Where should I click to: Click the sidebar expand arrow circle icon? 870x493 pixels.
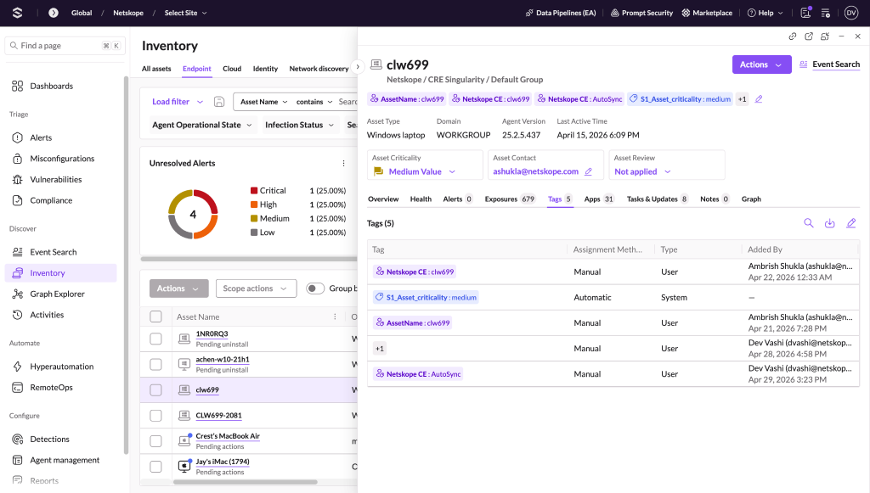pyautogui.click(x=54, y=13)
